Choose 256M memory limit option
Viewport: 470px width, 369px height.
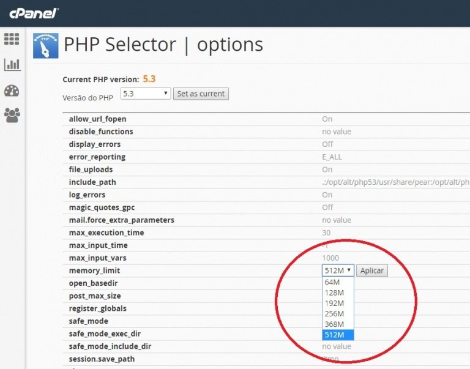[x=334, y=313]
